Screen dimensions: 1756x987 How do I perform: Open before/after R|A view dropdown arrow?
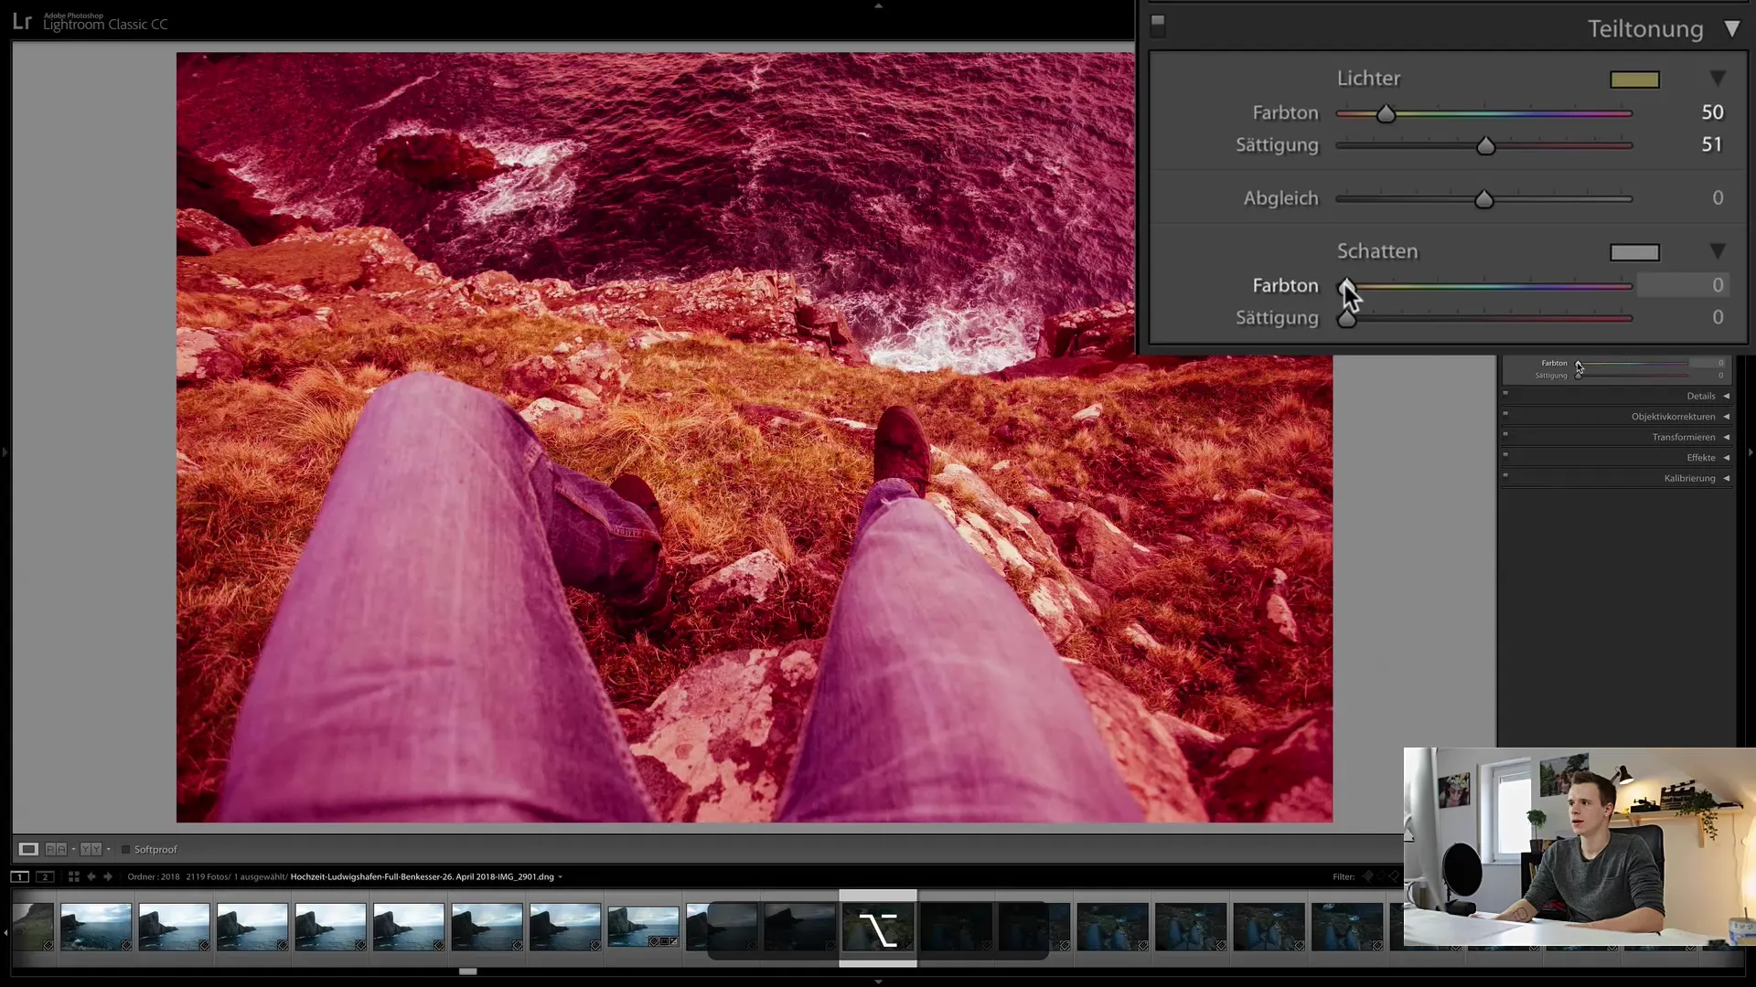click(73, 850)
